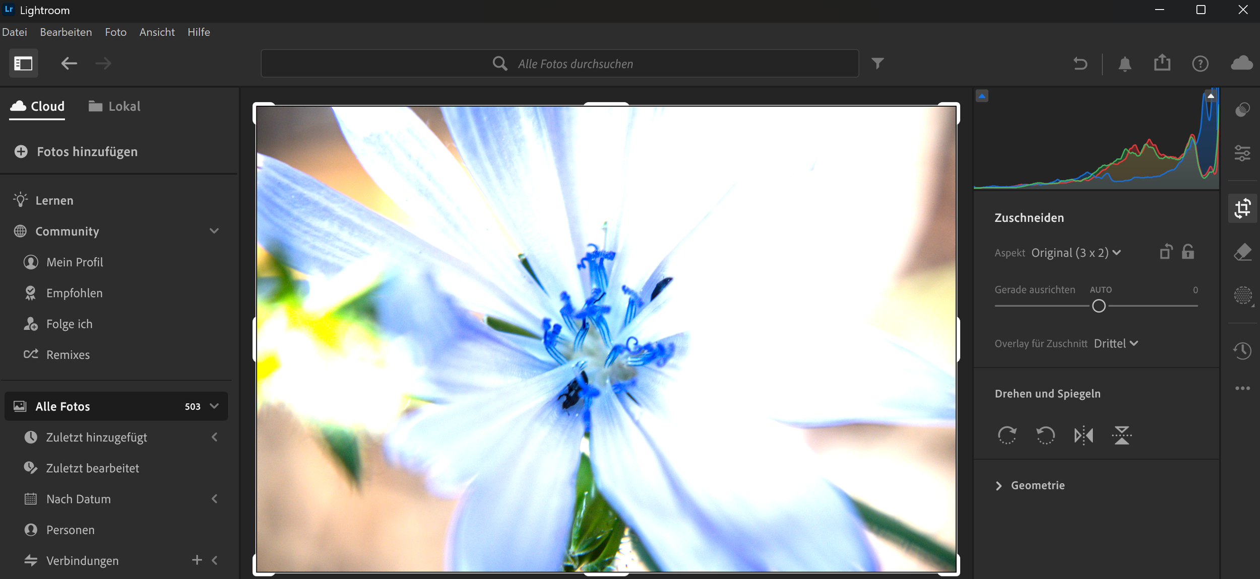Rotate image counterclockwise icon

pyautogui.click(x=1045, y=435)
